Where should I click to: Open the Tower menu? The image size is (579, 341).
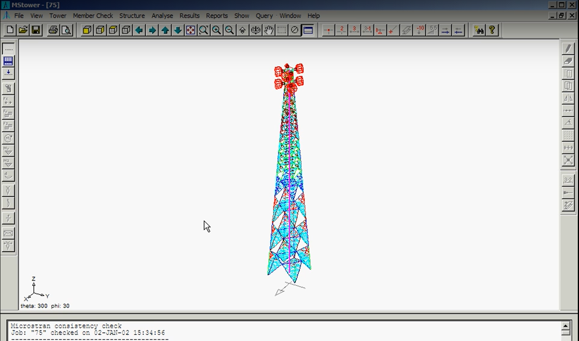pos(58,16)
